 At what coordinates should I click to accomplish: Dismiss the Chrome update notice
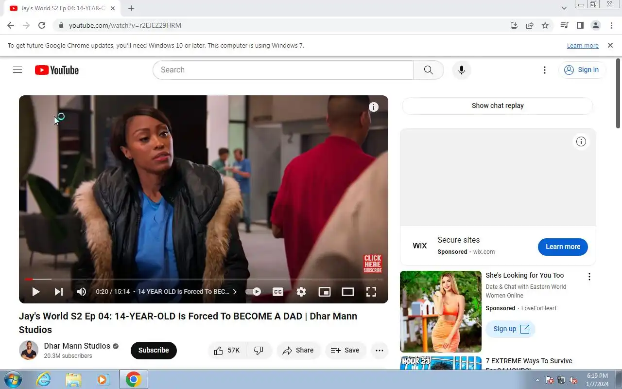coord(610,45)
